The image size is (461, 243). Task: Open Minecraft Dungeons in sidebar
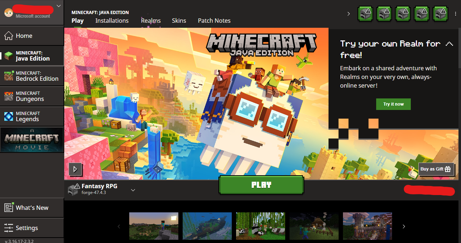tap(32, 96)
